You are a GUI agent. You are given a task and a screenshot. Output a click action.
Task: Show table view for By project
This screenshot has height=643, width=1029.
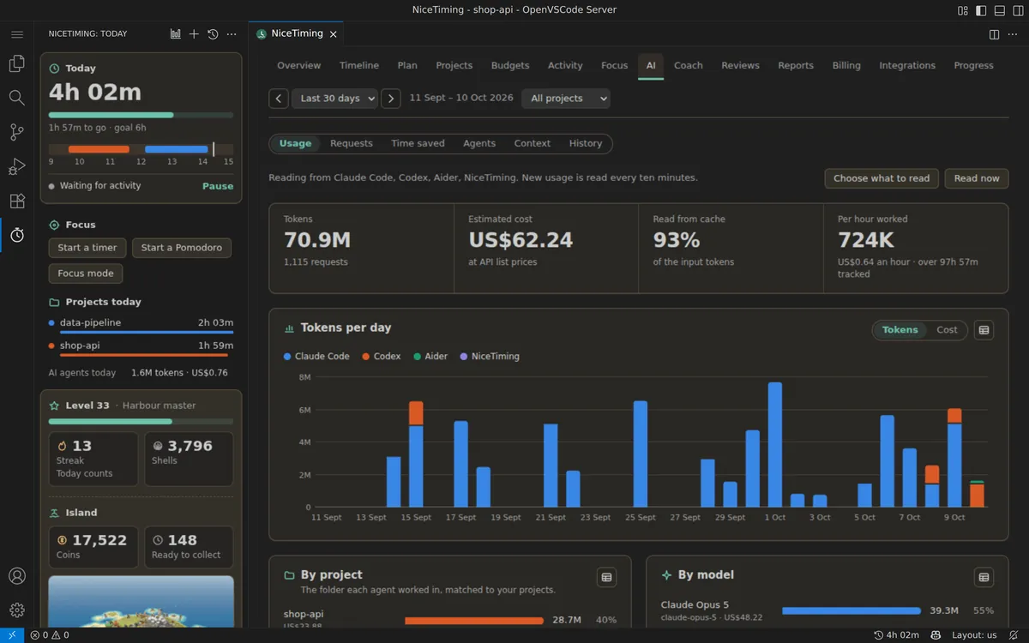tap(607, 577)
